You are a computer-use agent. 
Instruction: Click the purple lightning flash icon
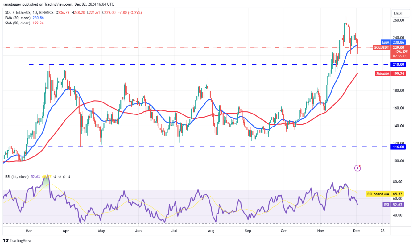[358, 168]
